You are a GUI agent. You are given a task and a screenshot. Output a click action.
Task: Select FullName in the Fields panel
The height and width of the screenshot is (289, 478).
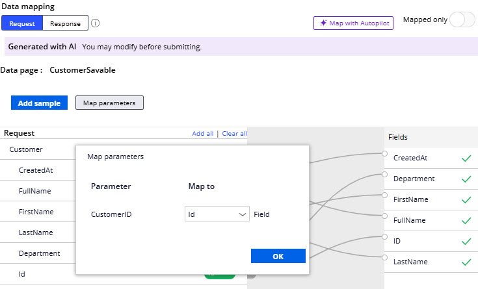tap(410, 220)
